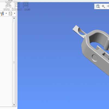Click the Zoom In magnifier icon
The image size is (109, 109).
pos(104,6)
